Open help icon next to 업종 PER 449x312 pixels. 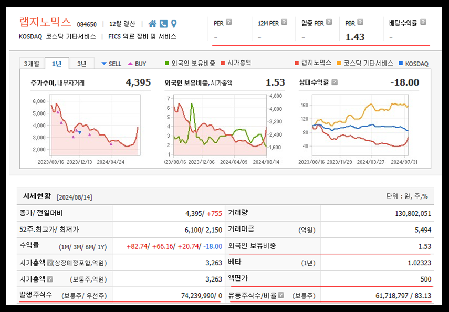329,22
